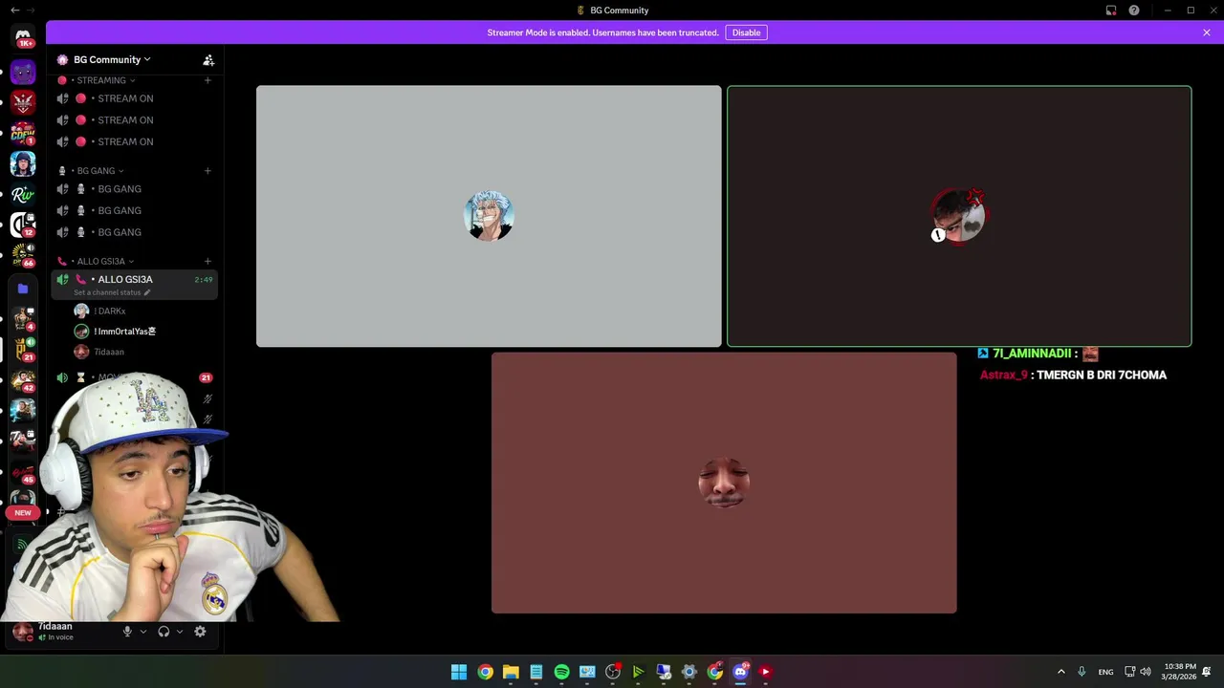Create a channel in the ALLO GSI3A category

208,261
